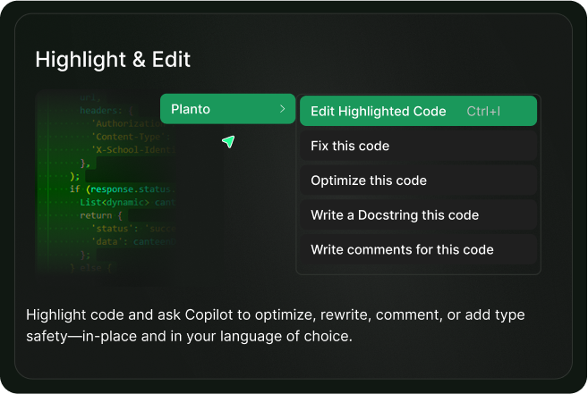Click the Ctrl+I shortcut label

(483, 112)
